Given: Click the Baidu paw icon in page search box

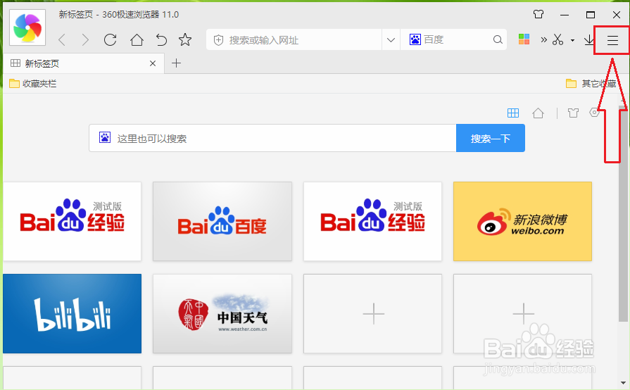Looking at the screenshot, I should 105,137.
